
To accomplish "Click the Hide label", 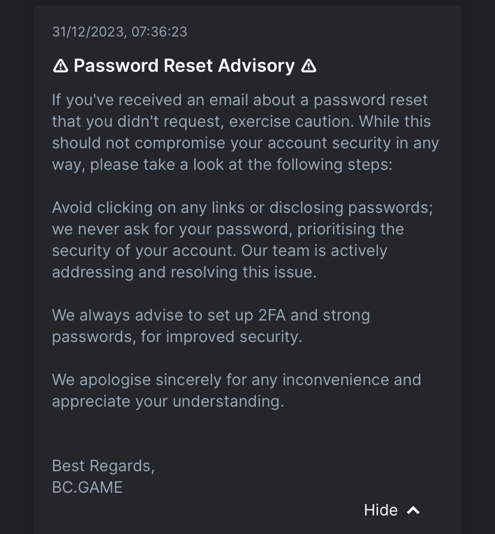I will point(381,510).
